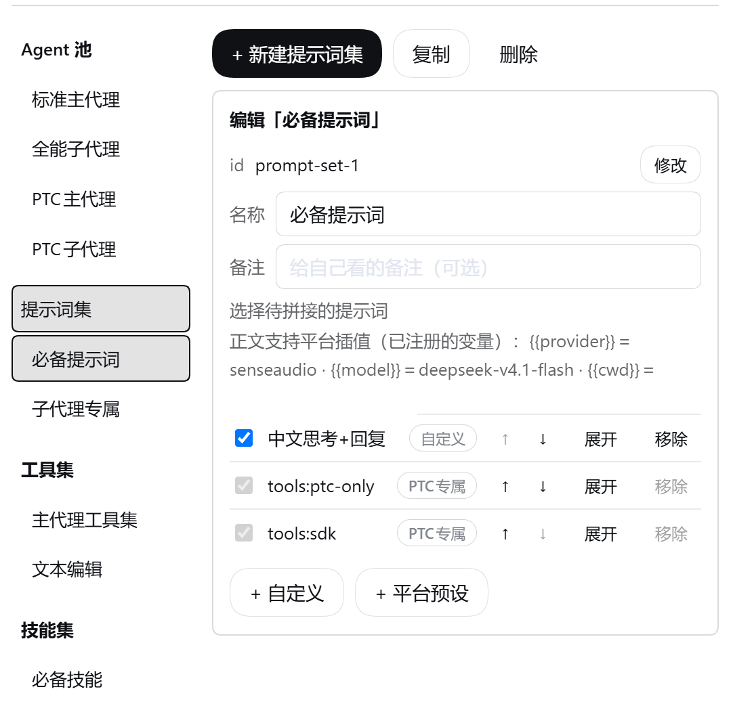The image size is (733, 704).
Task: Uncheck the 中文思考+回复 checkbox
Action: [x=244, y=438]
